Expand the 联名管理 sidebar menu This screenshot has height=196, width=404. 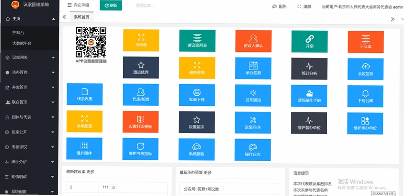tap(29, 102)
